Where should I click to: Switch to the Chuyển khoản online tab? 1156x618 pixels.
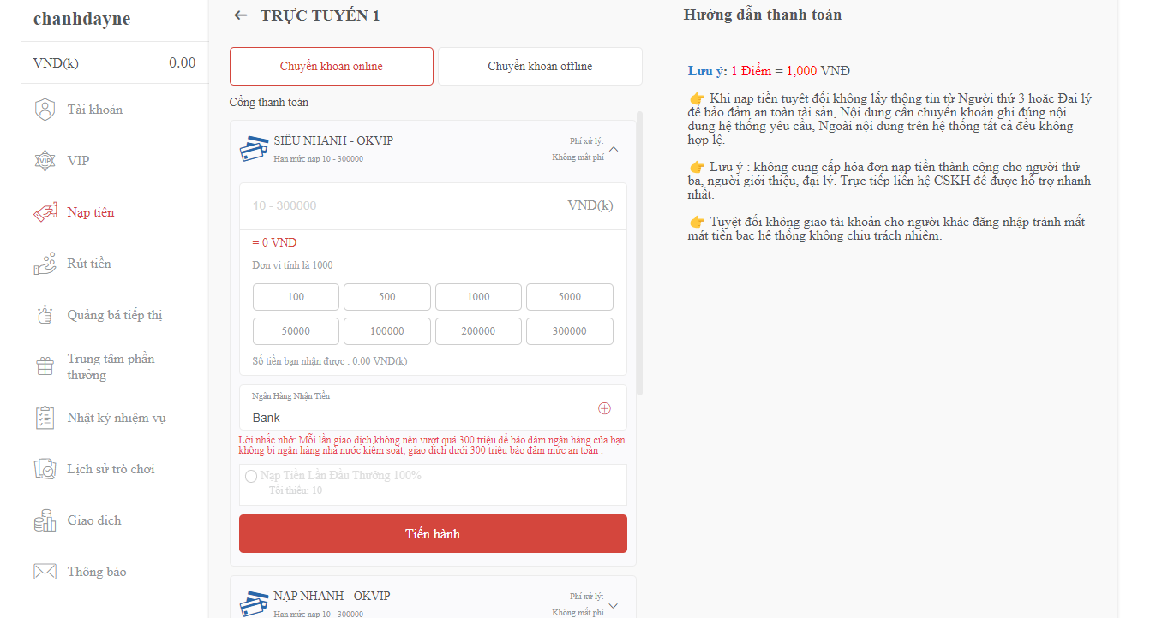(x=332, y=66)
